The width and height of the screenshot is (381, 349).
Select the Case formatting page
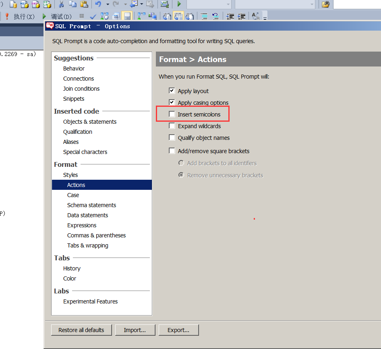[x=73, y=195]
